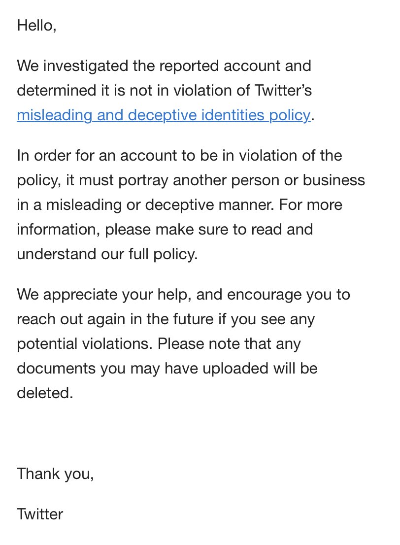Click the line starting "reach out again in the future"

(166, 319)
